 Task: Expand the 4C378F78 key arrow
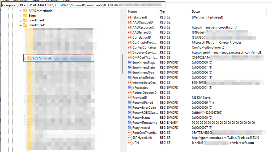click(x=25, y=58)
